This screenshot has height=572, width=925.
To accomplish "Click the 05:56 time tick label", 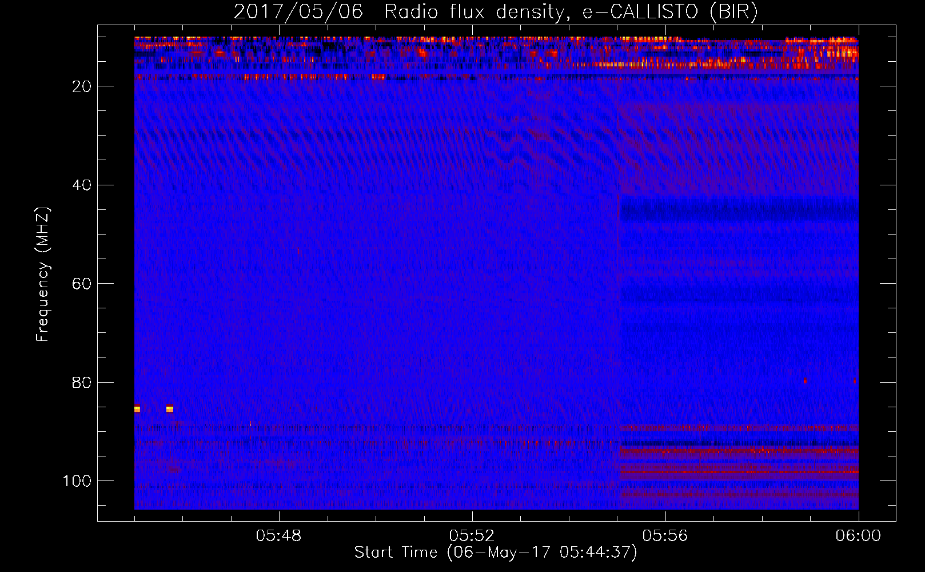I will 665,536.
